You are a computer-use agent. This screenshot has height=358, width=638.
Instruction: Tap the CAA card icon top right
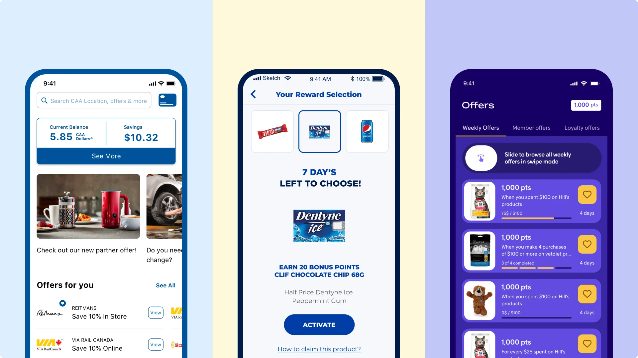point(167,100)
